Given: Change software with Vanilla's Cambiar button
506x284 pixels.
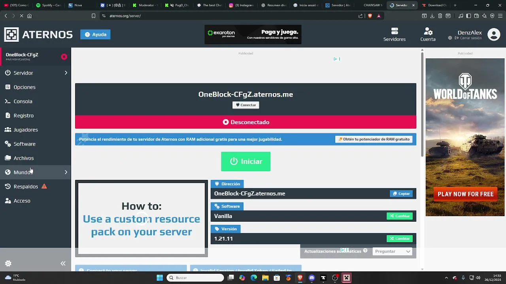Looking at the screenshot, I should 400,216.
